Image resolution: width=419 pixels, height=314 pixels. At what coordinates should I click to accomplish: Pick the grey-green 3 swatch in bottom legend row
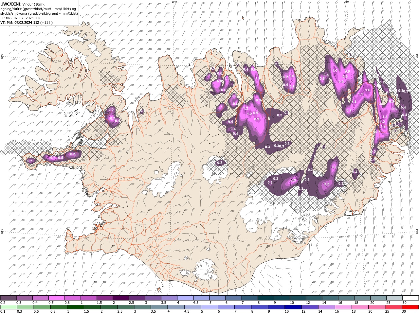click(142, 307)
